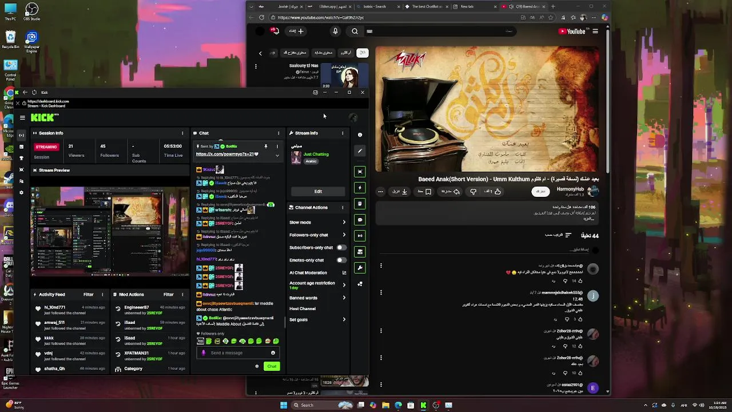Open the Stream section in Kick's left sidebar
This screenshot has width=732, height=412.
click(x=22, y=135)
